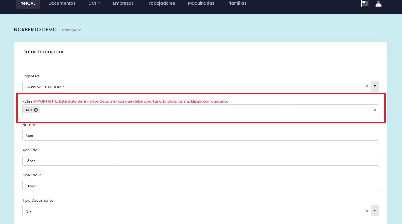Screen dimensions: 402x224
Task: Clear the Empresa field selection
Action: click(367, 86)
